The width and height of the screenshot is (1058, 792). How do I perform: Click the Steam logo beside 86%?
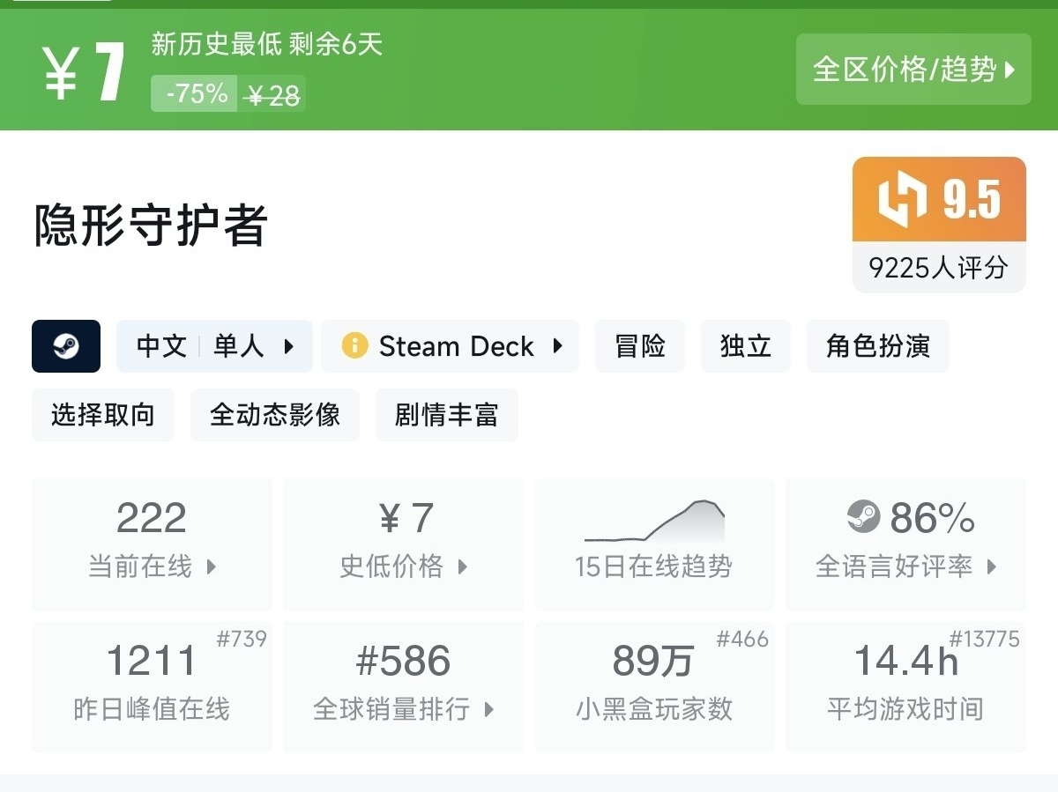tap(863, 517)
